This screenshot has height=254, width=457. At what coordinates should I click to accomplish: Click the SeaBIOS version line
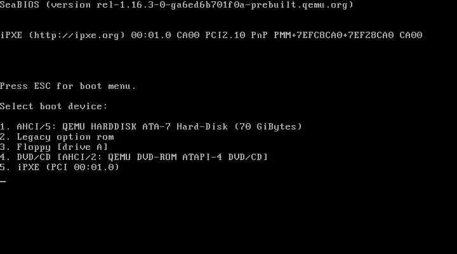tap(176, 5)
